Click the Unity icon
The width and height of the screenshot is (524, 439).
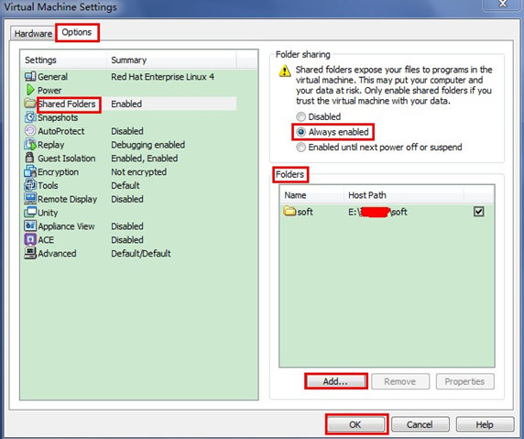point(30,212)
